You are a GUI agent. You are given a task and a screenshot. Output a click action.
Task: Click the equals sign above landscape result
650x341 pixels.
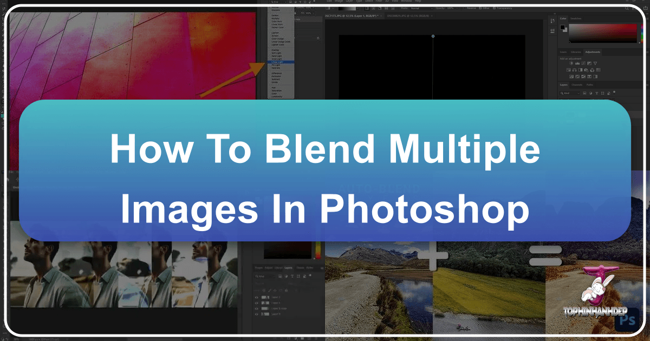pos(545,255)
